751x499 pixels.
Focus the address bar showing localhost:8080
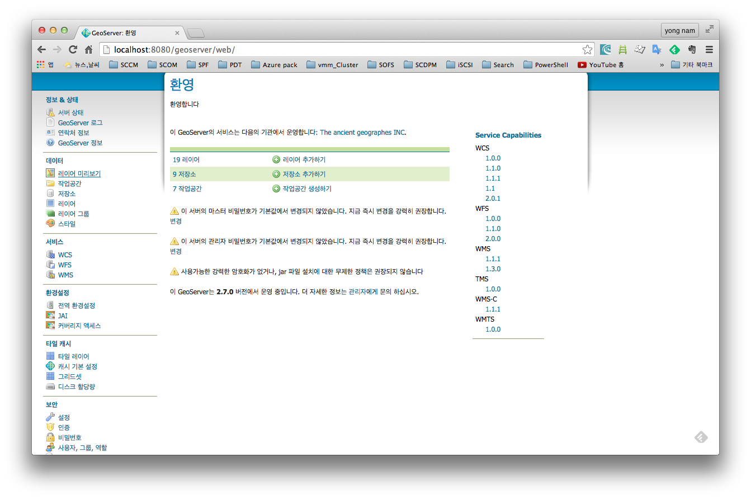click(347, 49)
